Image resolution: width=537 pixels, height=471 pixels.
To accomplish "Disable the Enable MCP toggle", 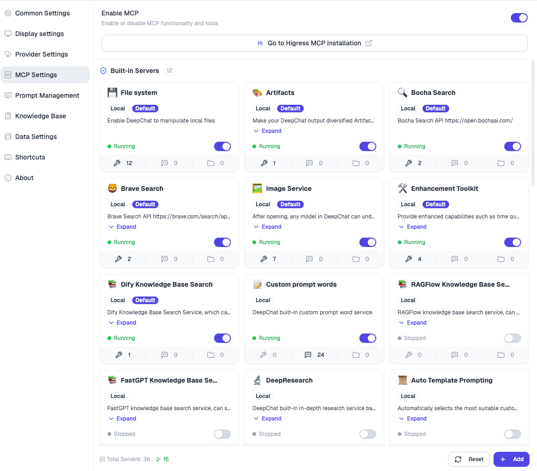I will [519, 18].
